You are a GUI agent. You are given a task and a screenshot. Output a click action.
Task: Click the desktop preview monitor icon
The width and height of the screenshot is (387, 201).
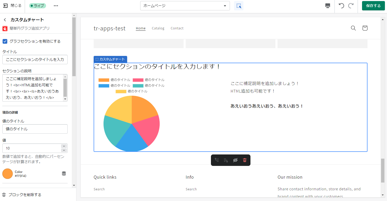pos(328,6)
